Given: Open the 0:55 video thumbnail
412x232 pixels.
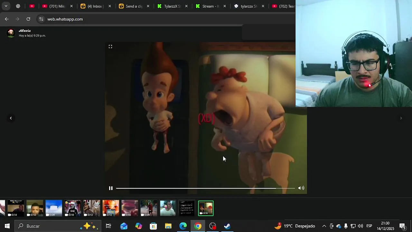Looking at the screenshot, I should point(130,208).
